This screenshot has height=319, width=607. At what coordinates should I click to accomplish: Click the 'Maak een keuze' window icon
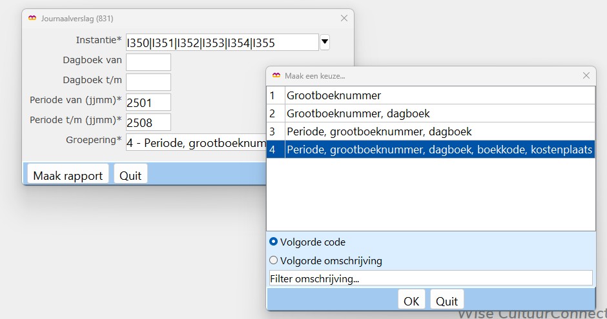click(276, 75)
